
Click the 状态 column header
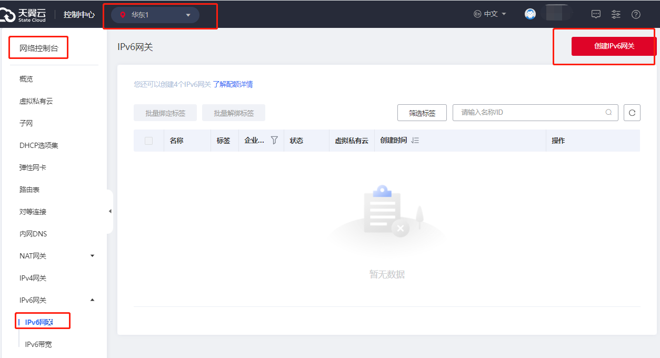click(x=296, y=141)
